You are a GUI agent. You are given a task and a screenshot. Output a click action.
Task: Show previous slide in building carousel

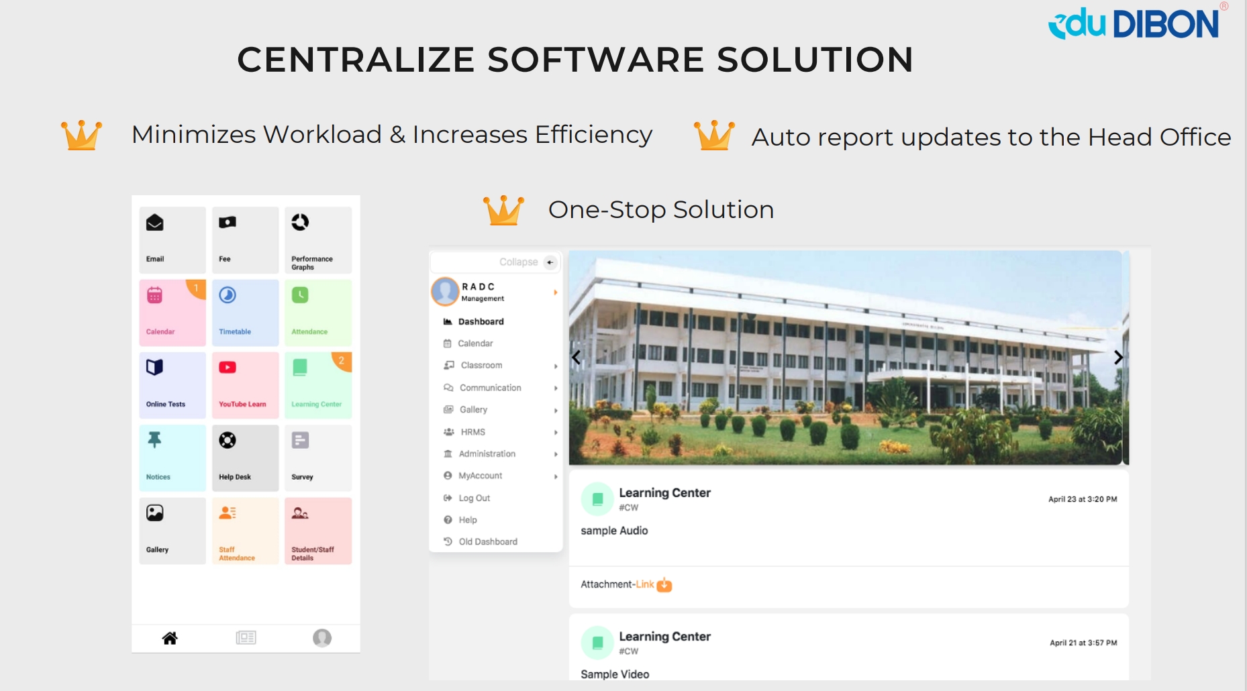click(576, 358)
